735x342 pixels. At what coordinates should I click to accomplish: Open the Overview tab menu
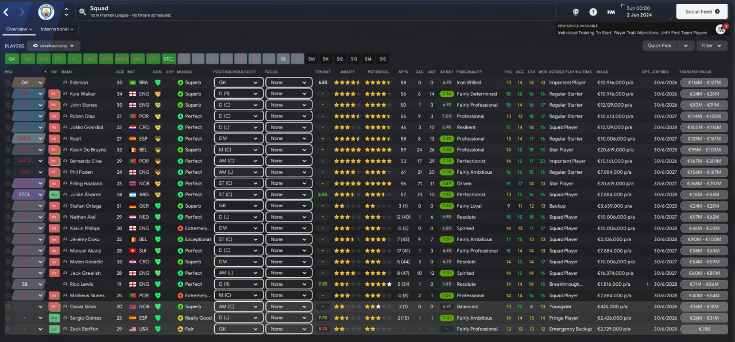[x=19, y=29]
